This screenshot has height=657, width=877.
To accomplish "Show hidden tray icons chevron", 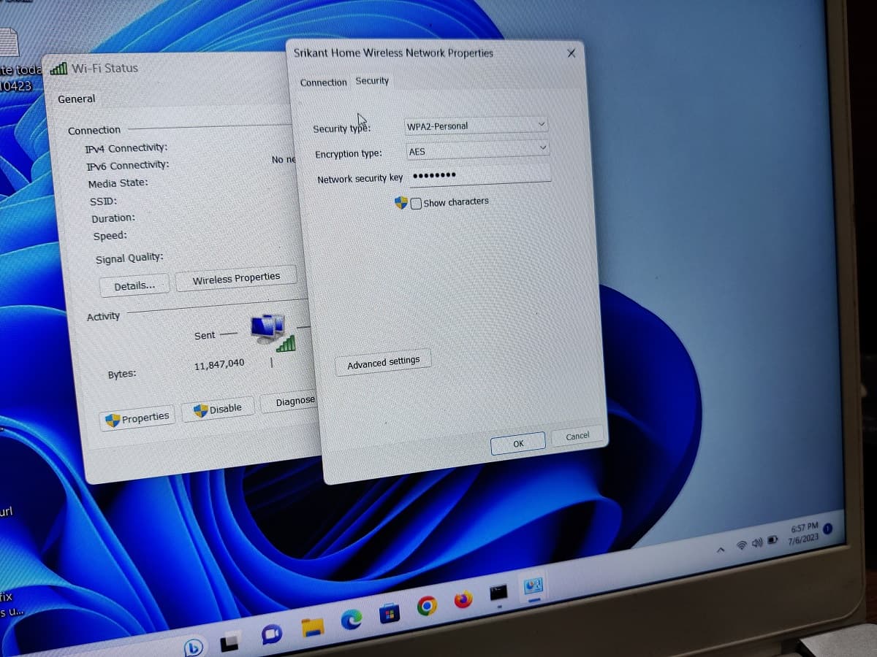I will [721, 550].
